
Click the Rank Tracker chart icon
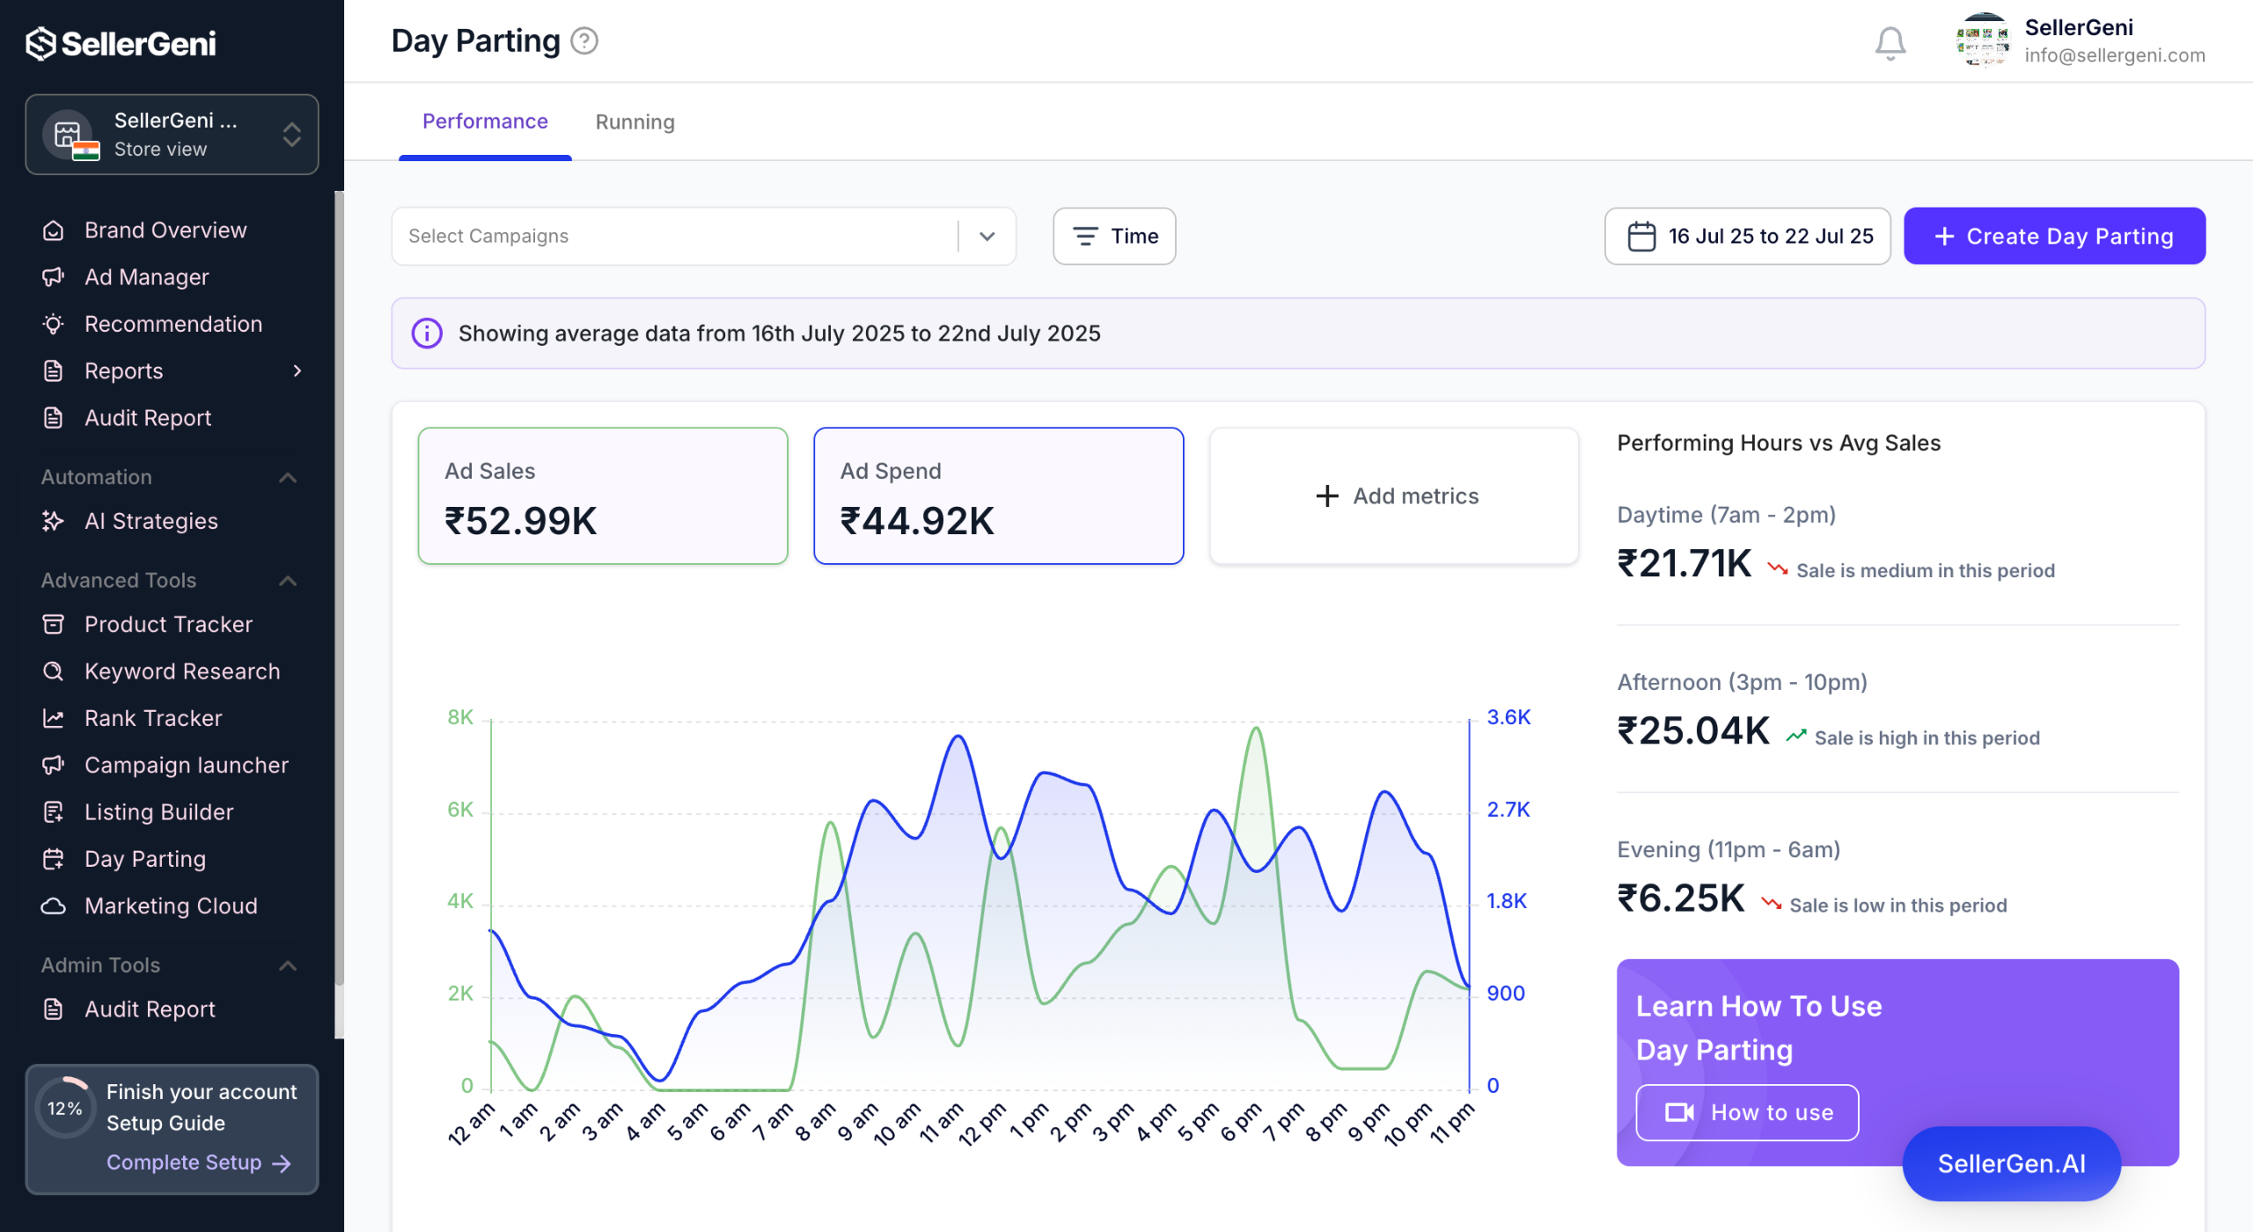pyautogui.click(x=54, y=718)
